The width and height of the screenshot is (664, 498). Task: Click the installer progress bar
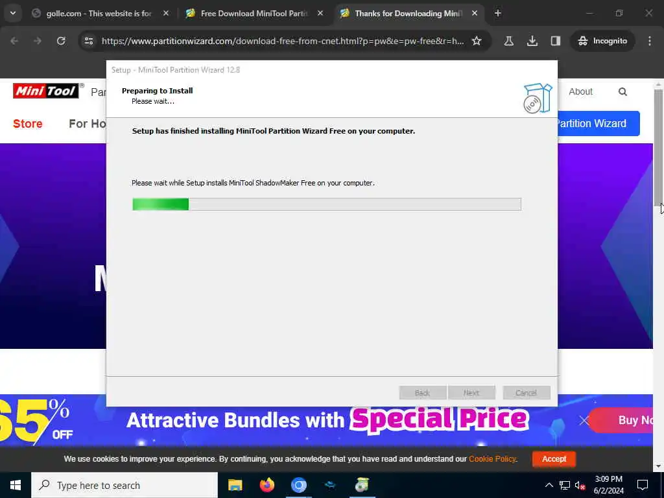[327, 204]
